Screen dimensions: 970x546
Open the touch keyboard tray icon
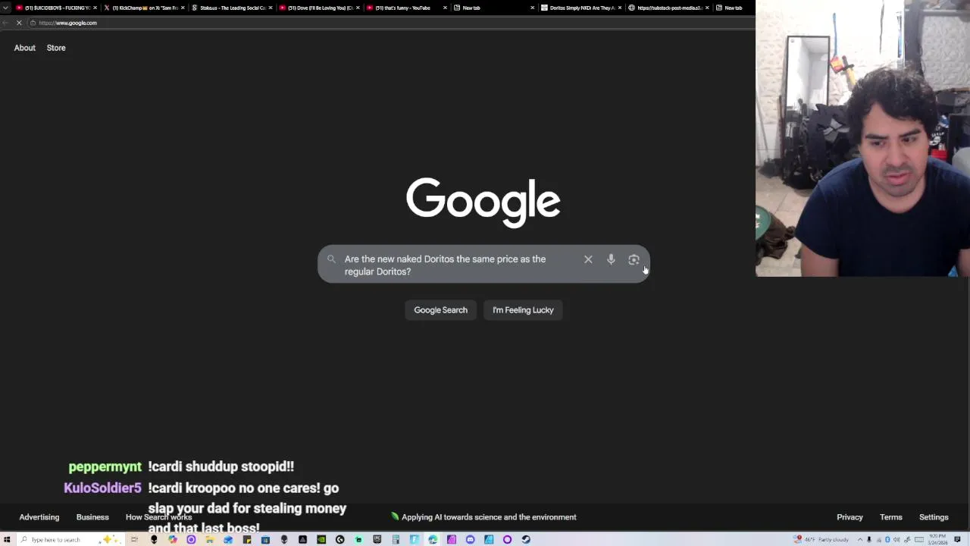[919, 539]
